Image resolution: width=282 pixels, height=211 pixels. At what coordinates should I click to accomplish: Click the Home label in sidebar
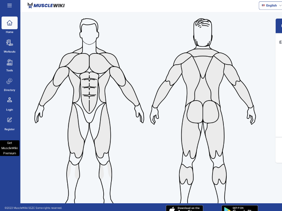click(10, 32)
